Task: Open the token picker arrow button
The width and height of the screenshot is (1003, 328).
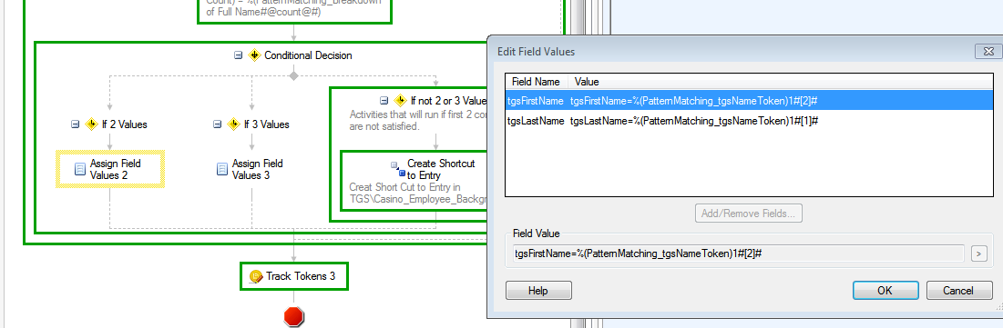Action: pyautogui.click(x=979, y=254)
